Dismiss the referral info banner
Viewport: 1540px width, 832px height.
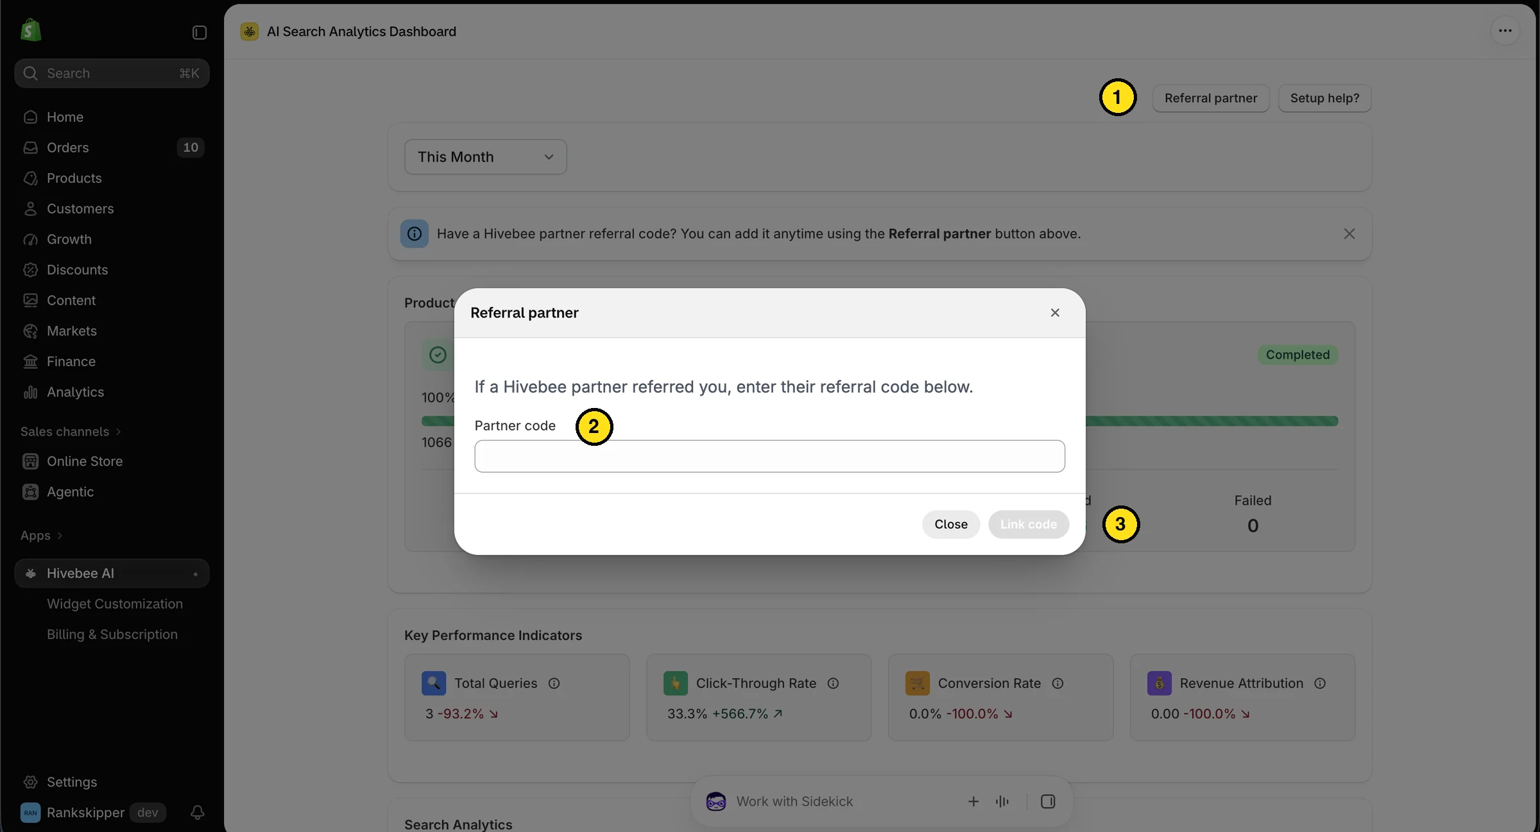[1349, 234]
